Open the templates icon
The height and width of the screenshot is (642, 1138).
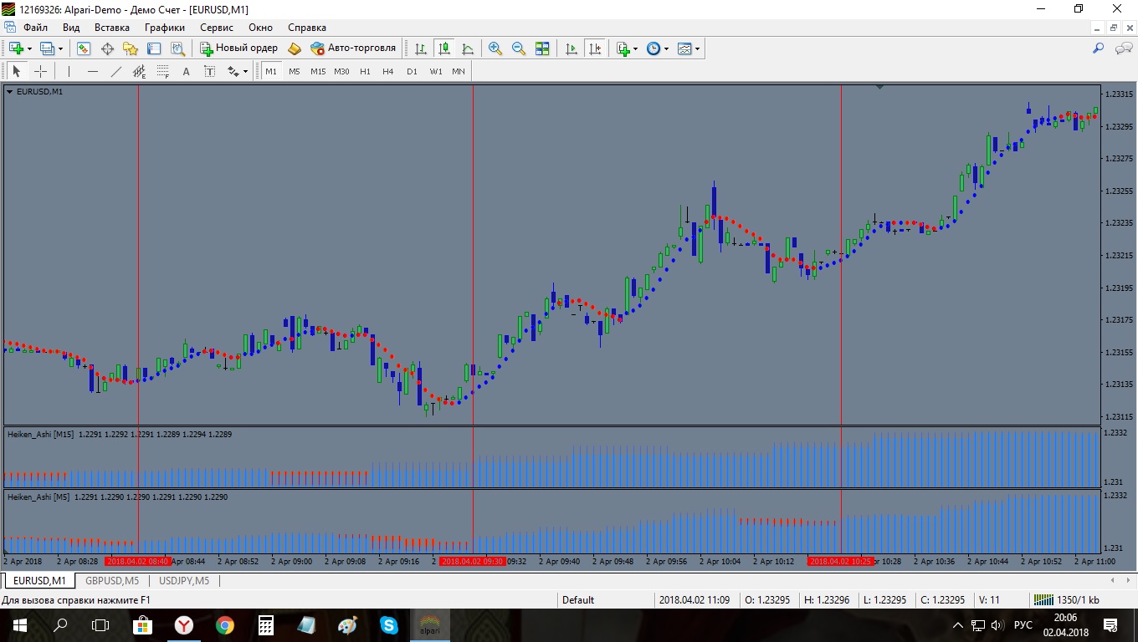684,48
